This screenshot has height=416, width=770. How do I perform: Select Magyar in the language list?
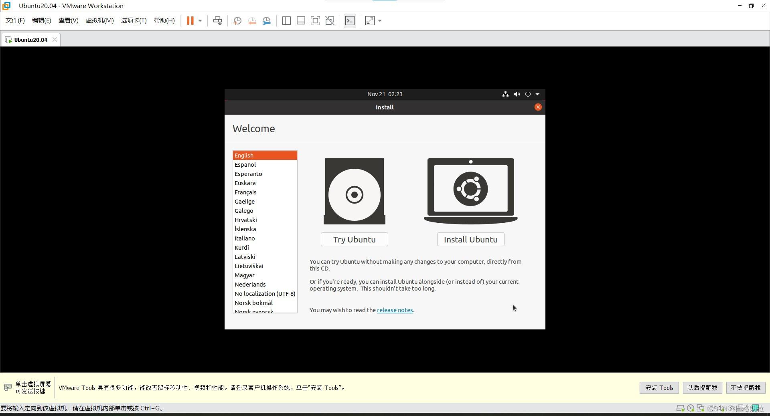[265, 275]
